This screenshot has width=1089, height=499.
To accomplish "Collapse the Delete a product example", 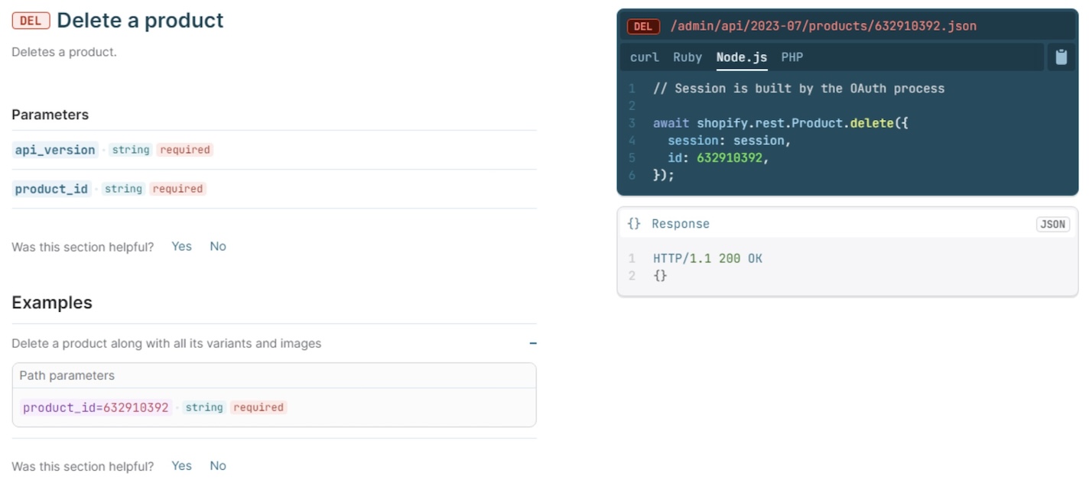I will click(533, 344).
